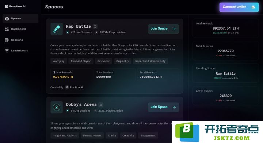The width and height of the screenshot is (263, 143).
Task: Select the Engagement tag
Action: (148, 135)
